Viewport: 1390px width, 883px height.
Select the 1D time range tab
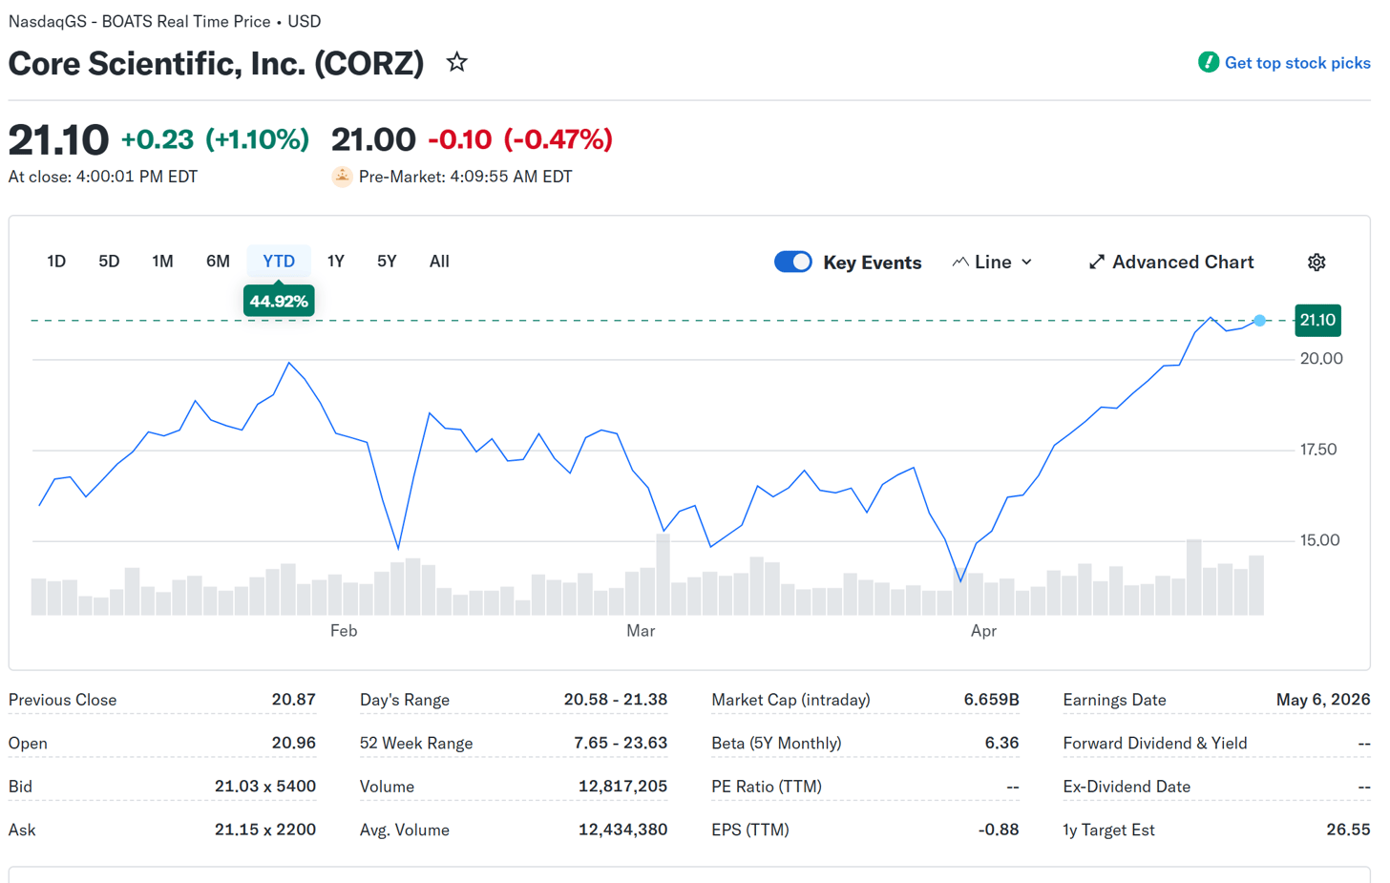56,262
